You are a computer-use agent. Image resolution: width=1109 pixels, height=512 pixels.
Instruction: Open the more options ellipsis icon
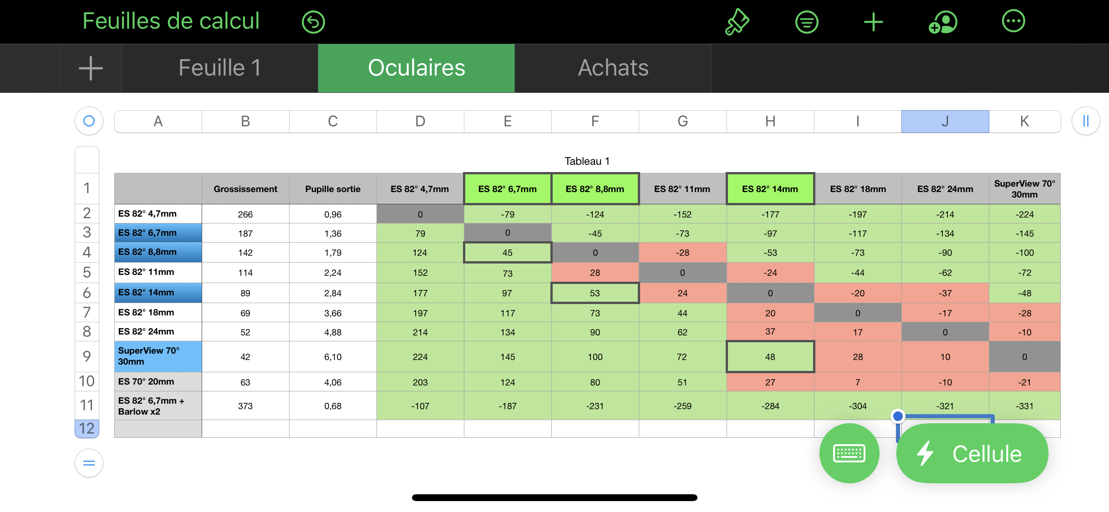[x=1013, y=22]
